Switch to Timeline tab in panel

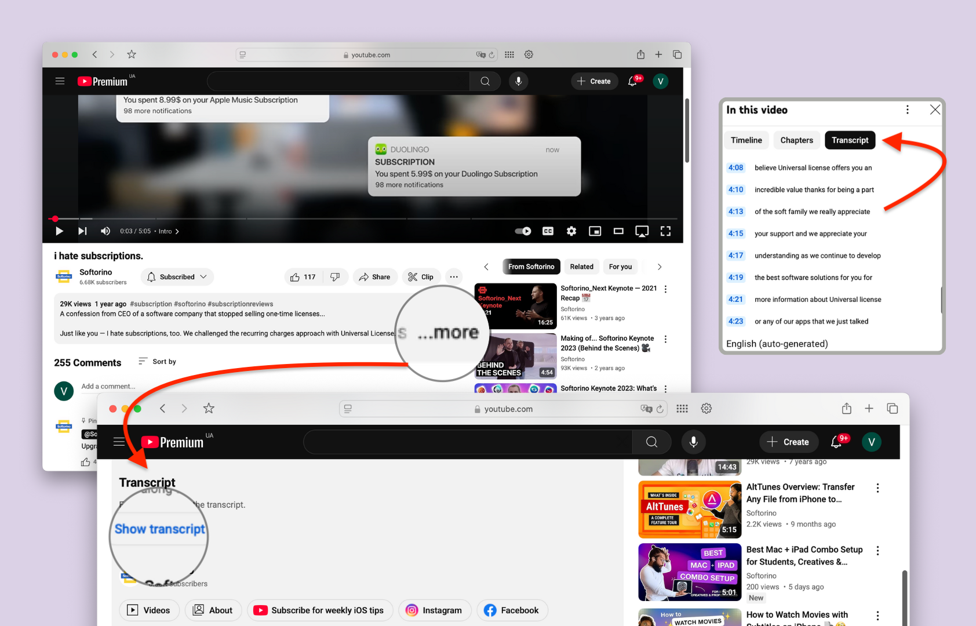(x=746, y=140)
